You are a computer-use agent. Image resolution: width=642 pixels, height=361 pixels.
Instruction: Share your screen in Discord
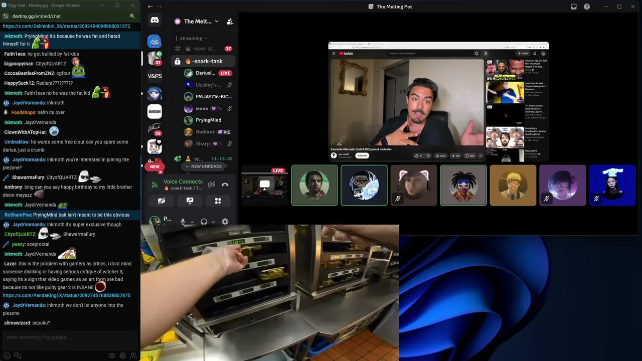click(190, 201)
